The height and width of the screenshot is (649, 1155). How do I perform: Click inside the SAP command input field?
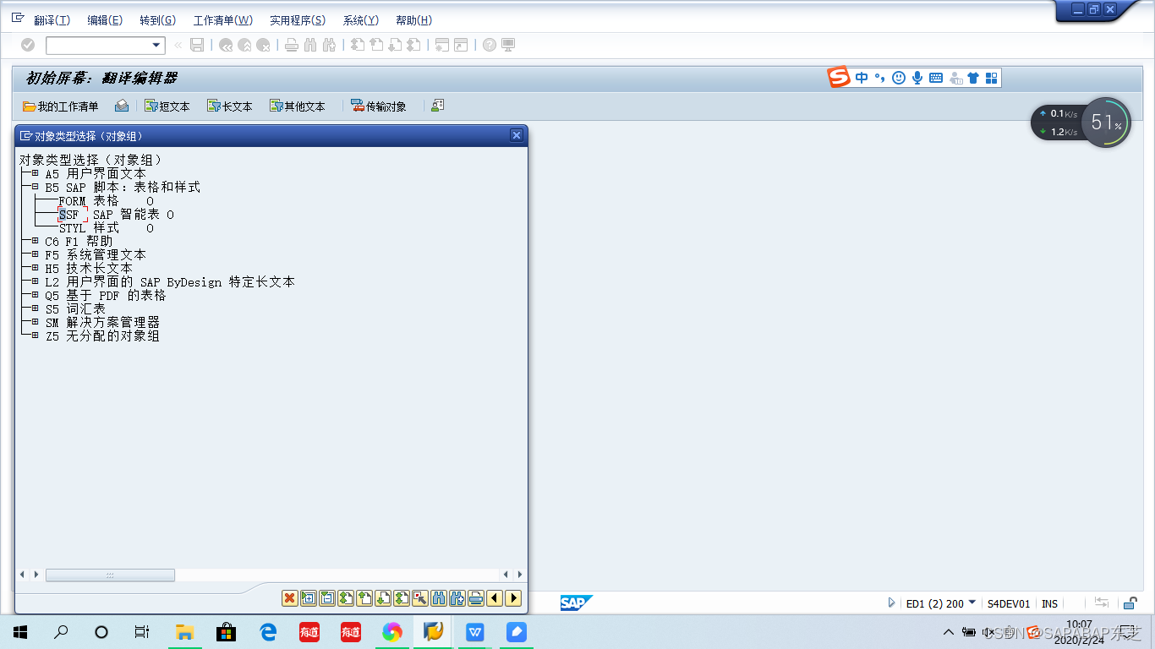98,45
